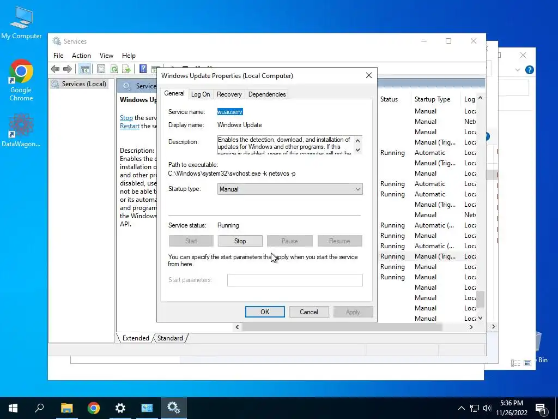Switch to the General tab

click(x=174, y=93)
